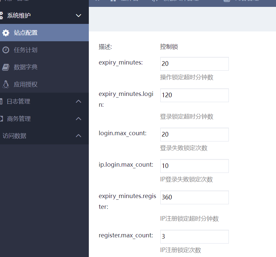This screenshot has height=257, width=276.
Task: Click the register.max_count field showing 3
Action: pyautogui.click(x=194, y=237)
